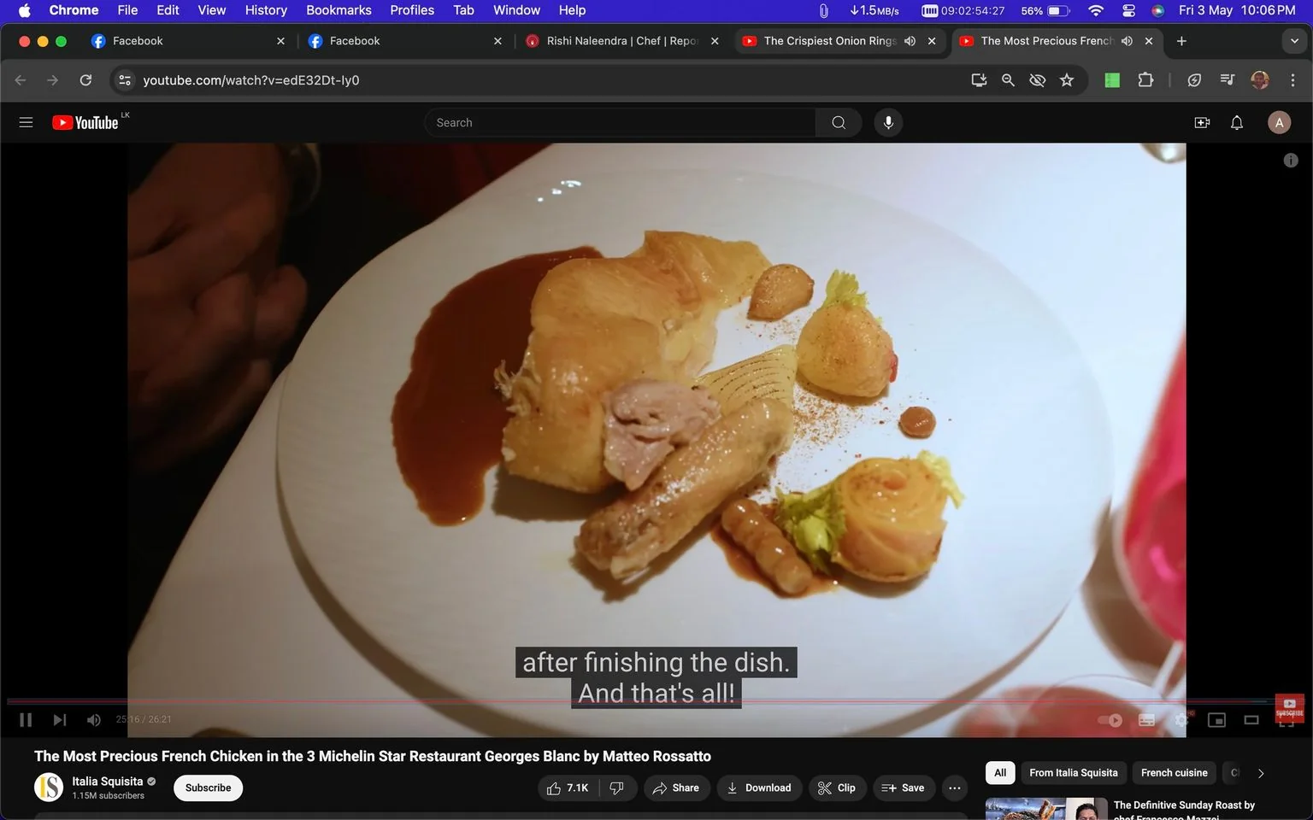Share this video
This screenshot has width=1313, height=820.
(x=675, y=788)
